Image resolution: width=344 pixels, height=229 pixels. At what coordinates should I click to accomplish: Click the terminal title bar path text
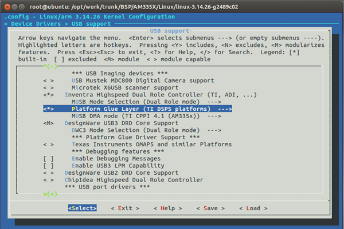[x=134, y=7]
